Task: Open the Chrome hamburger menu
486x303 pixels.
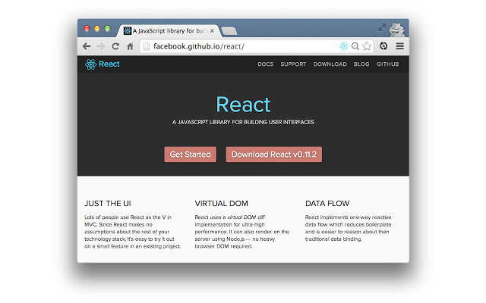Action: coord(400,46)
